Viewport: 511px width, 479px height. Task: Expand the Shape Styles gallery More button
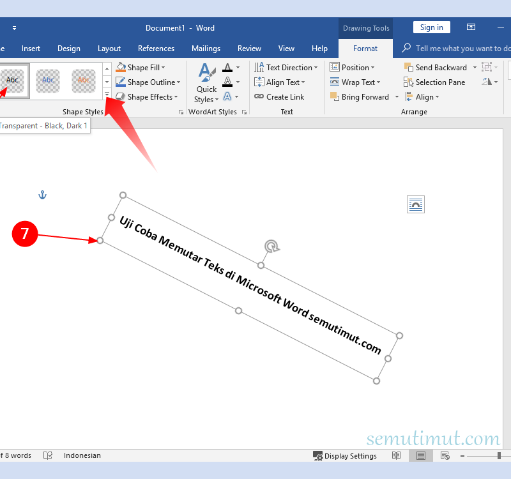tap(107, 94)
